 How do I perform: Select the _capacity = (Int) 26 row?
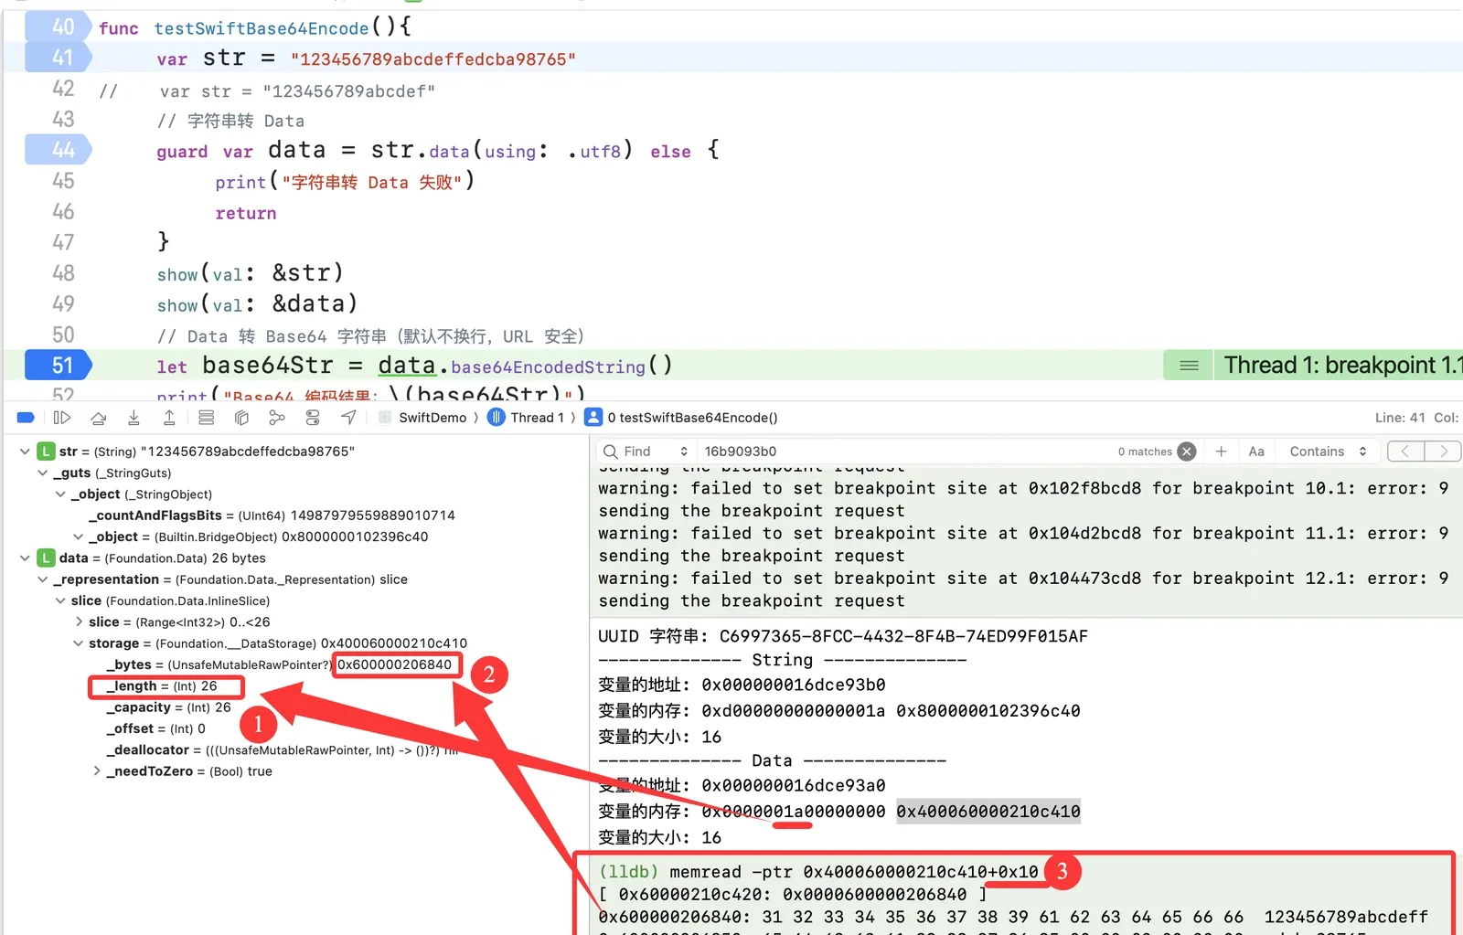coord(168,707)
